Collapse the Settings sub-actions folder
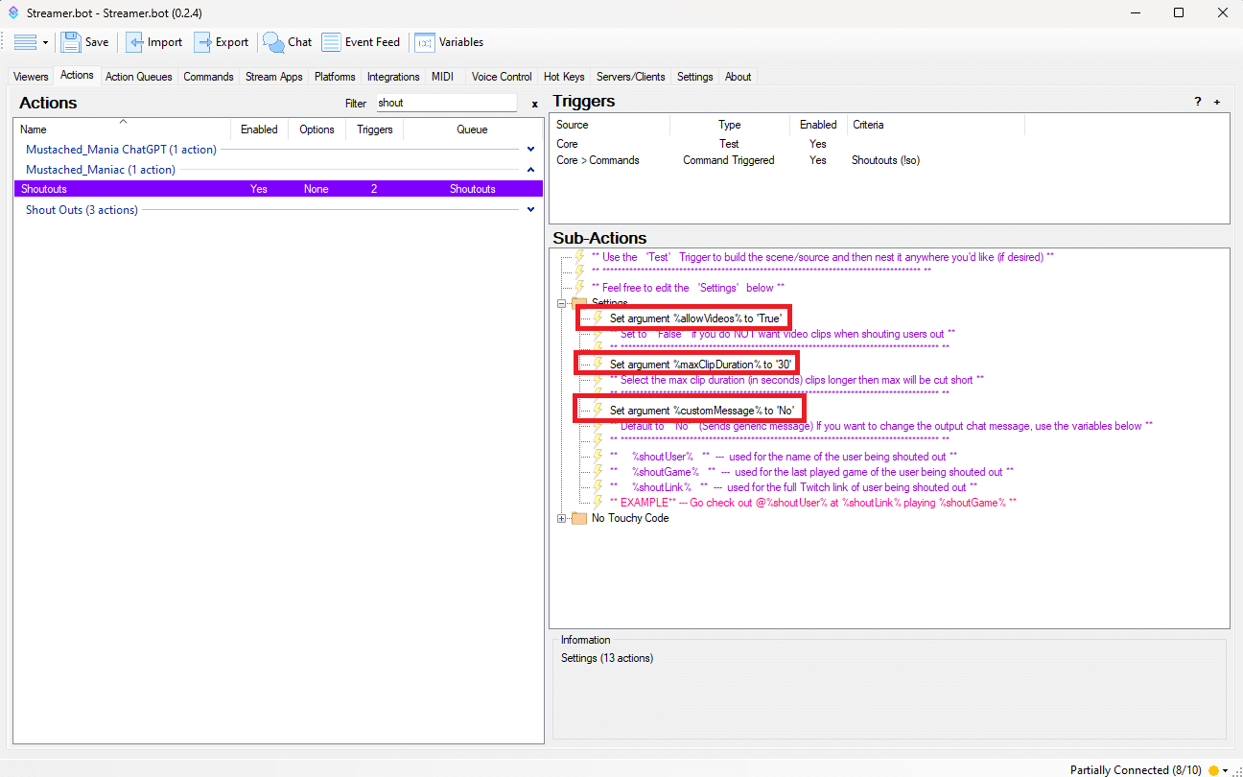 tap(562, 303)
